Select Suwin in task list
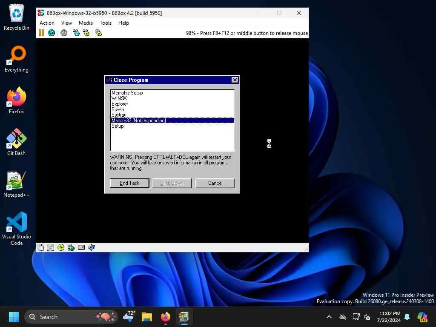 pyautogui.click(x=172, y=109)
